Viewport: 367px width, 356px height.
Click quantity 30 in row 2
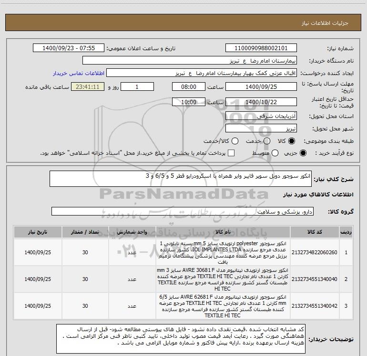pos(85,279)
